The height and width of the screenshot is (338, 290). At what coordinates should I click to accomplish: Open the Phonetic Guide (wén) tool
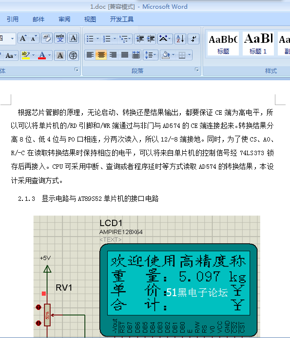tap(60, 38)
